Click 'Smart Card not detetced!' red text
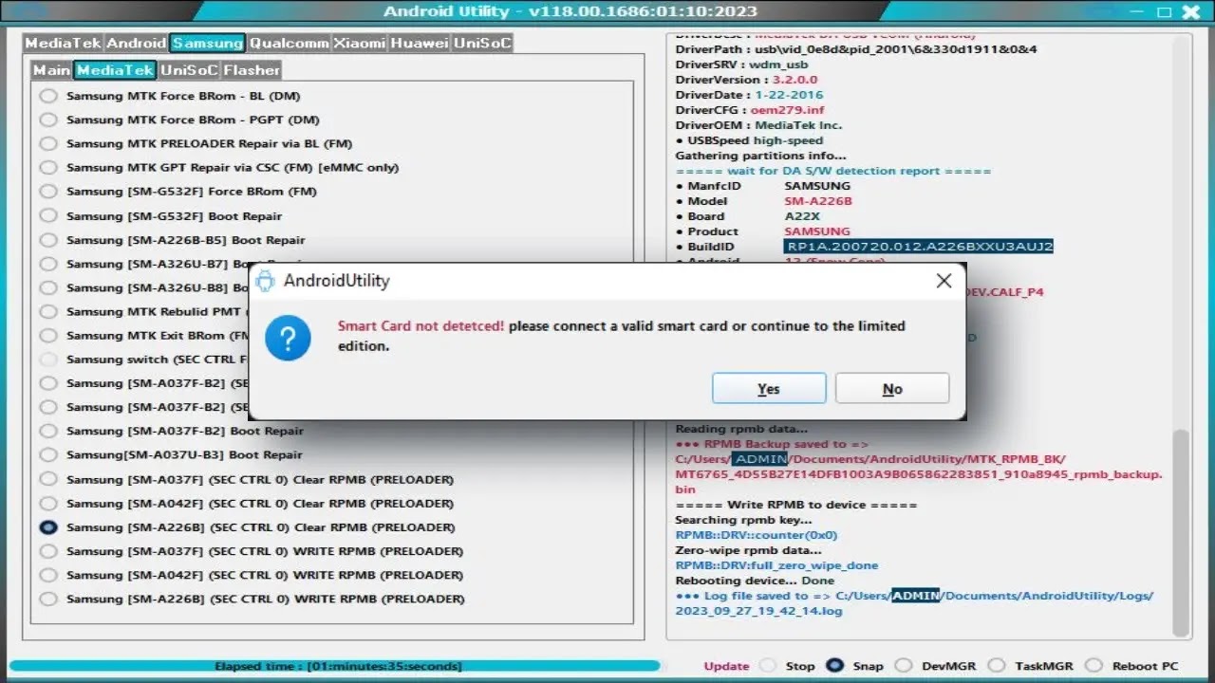 click(421, 325)
